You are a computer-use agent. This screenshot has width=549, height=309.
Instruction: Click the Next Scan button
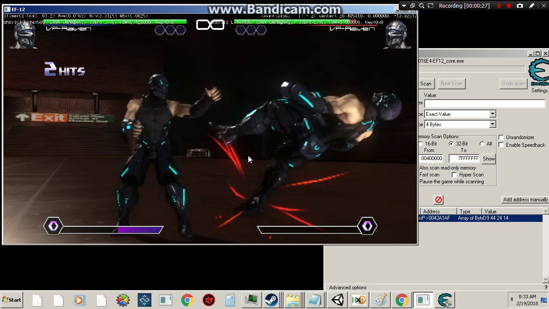point(452,84)
